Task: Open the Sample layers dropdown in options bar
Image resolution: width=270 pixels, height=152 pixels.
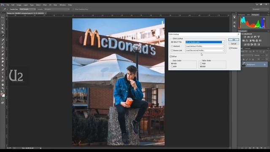Action: 57,9
